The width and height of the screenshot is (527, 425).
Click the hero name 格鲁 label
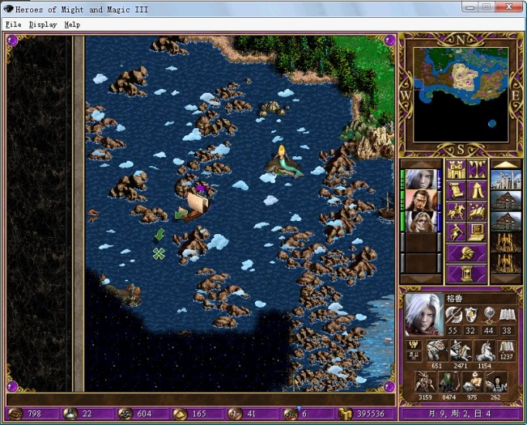(454, 299)
